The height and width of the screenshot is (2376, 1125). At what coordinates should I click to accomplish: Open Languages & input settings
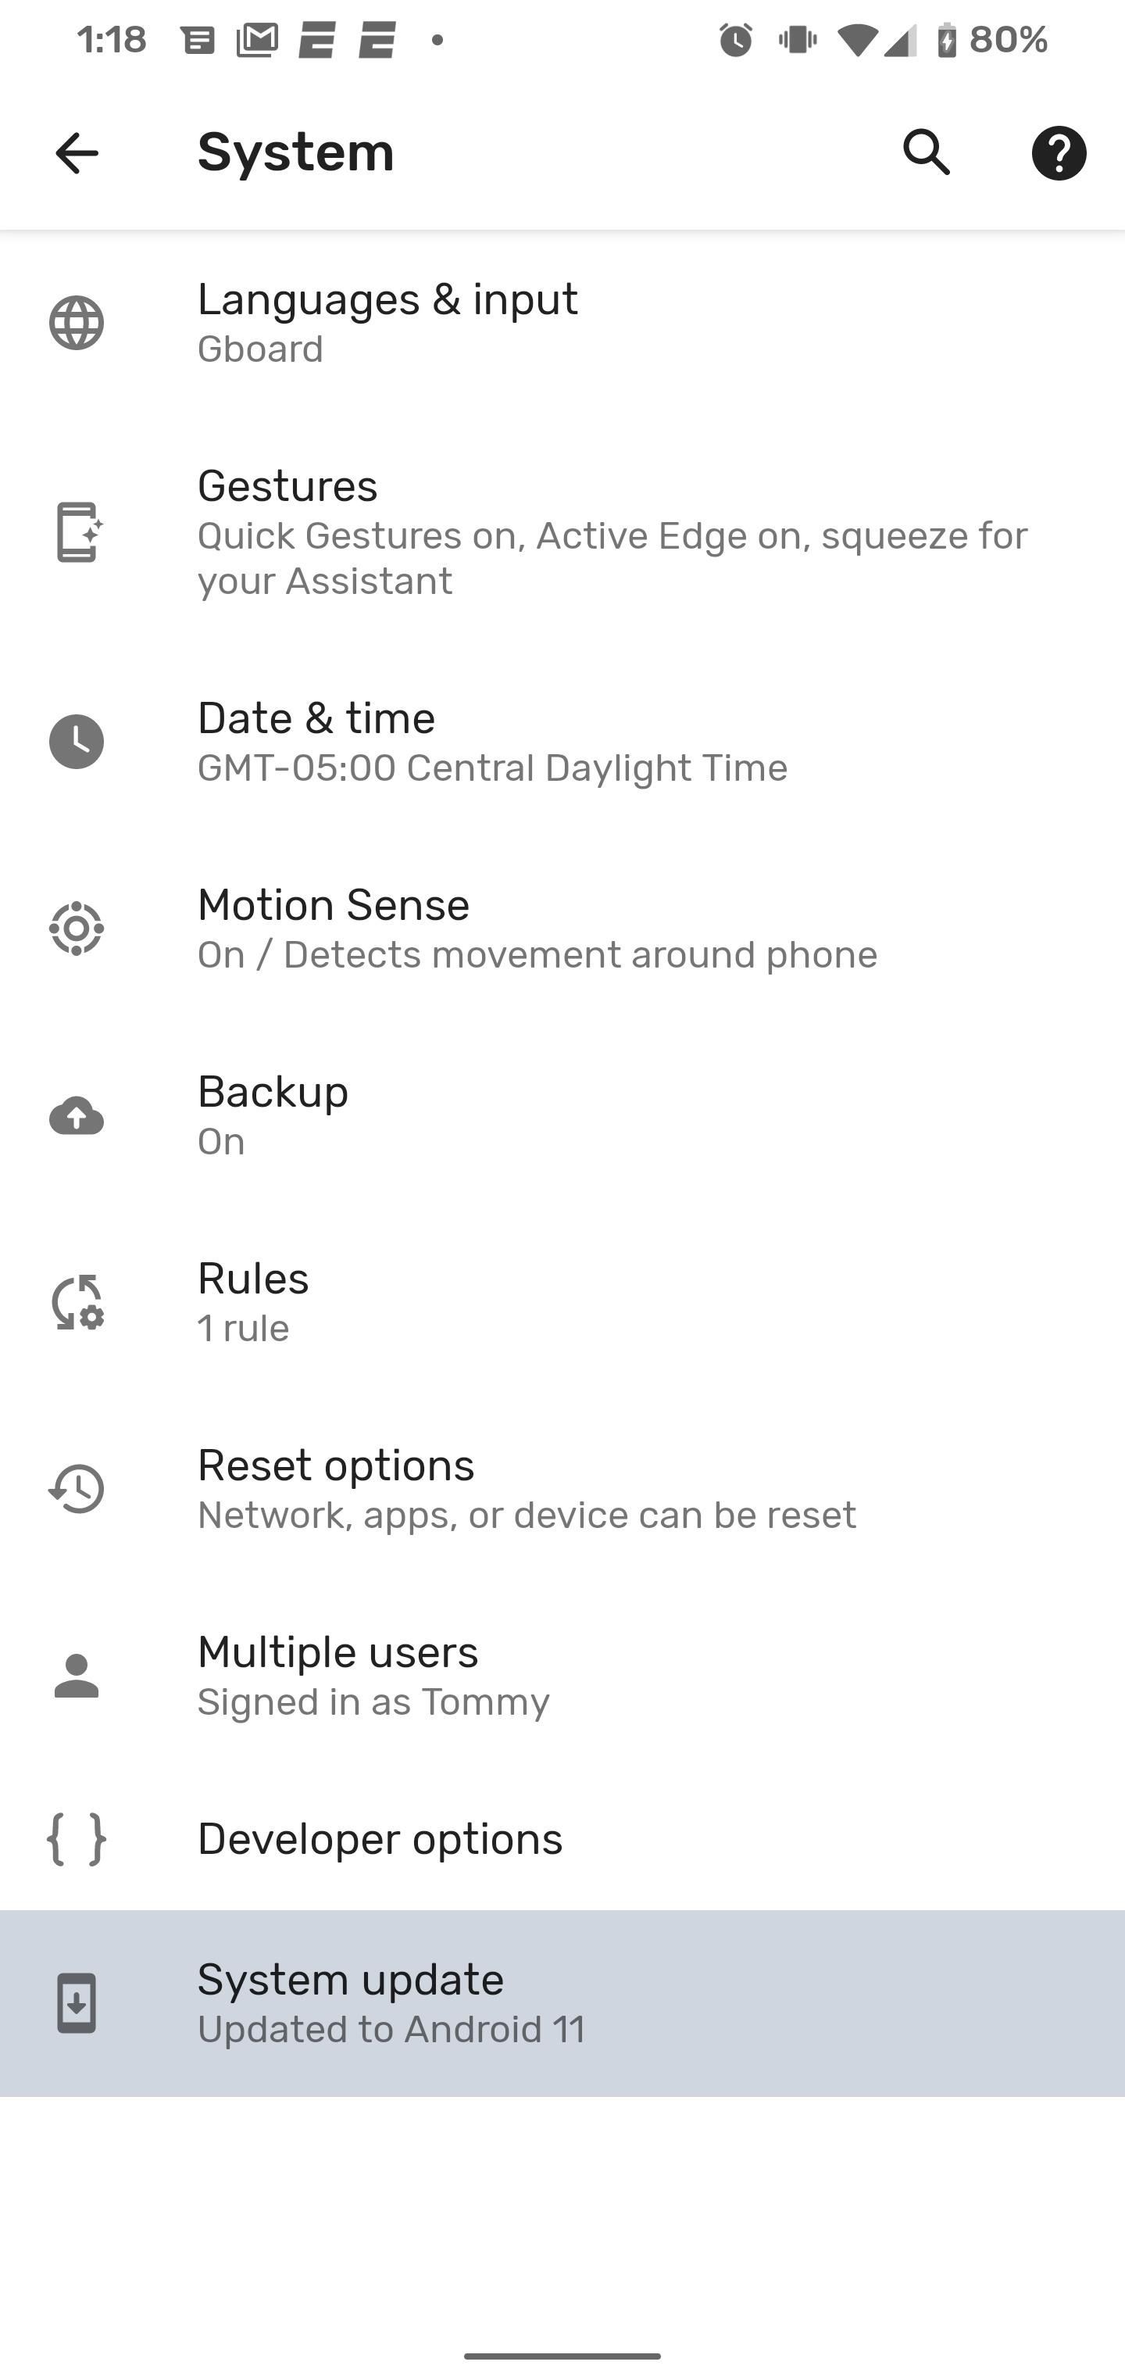coord(562,323)
